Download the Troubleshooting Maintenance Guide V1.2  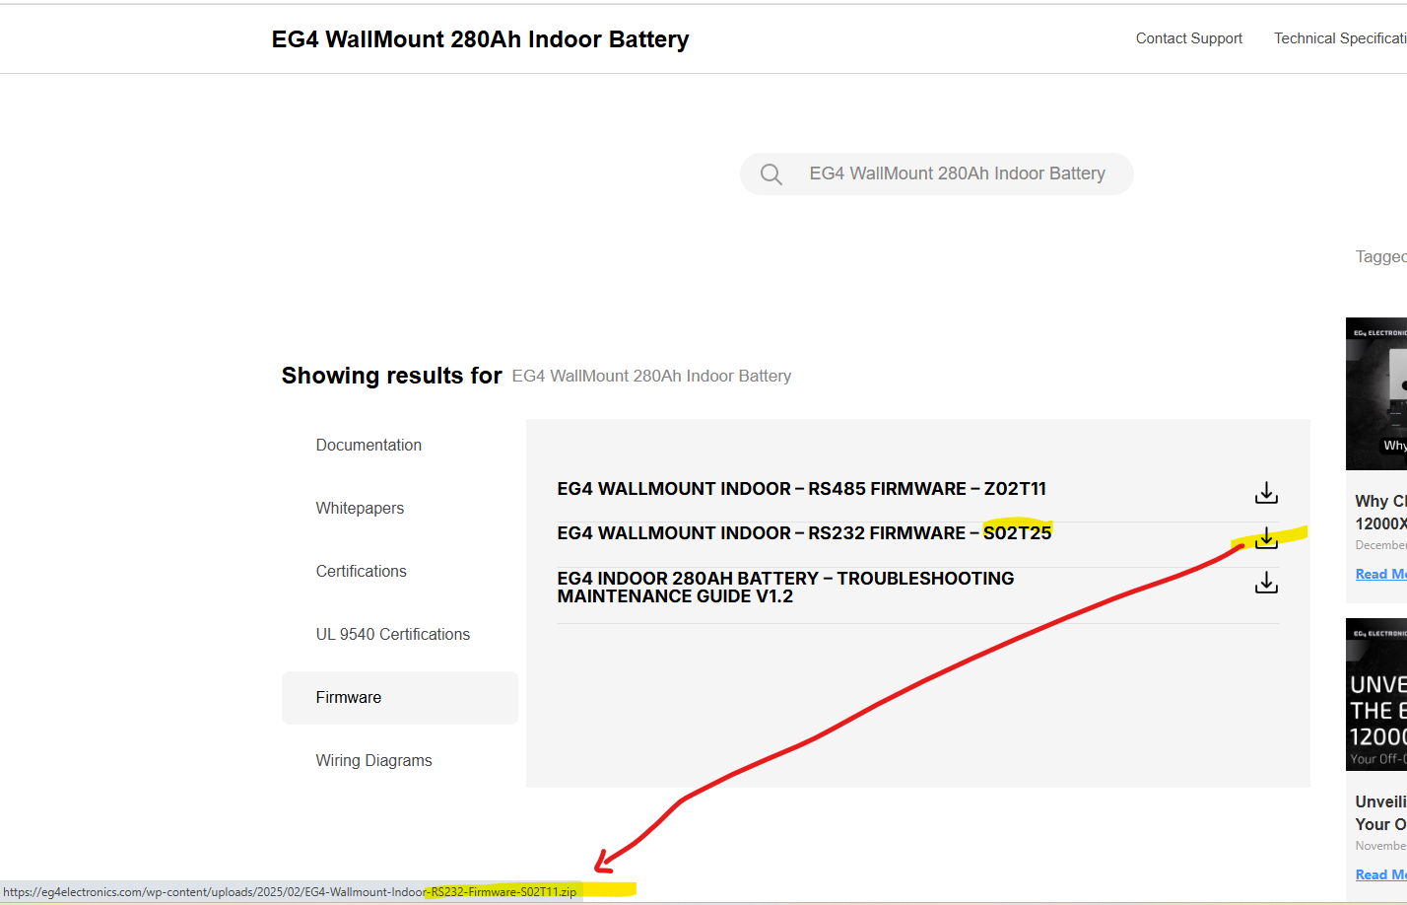pos(1266,584)
